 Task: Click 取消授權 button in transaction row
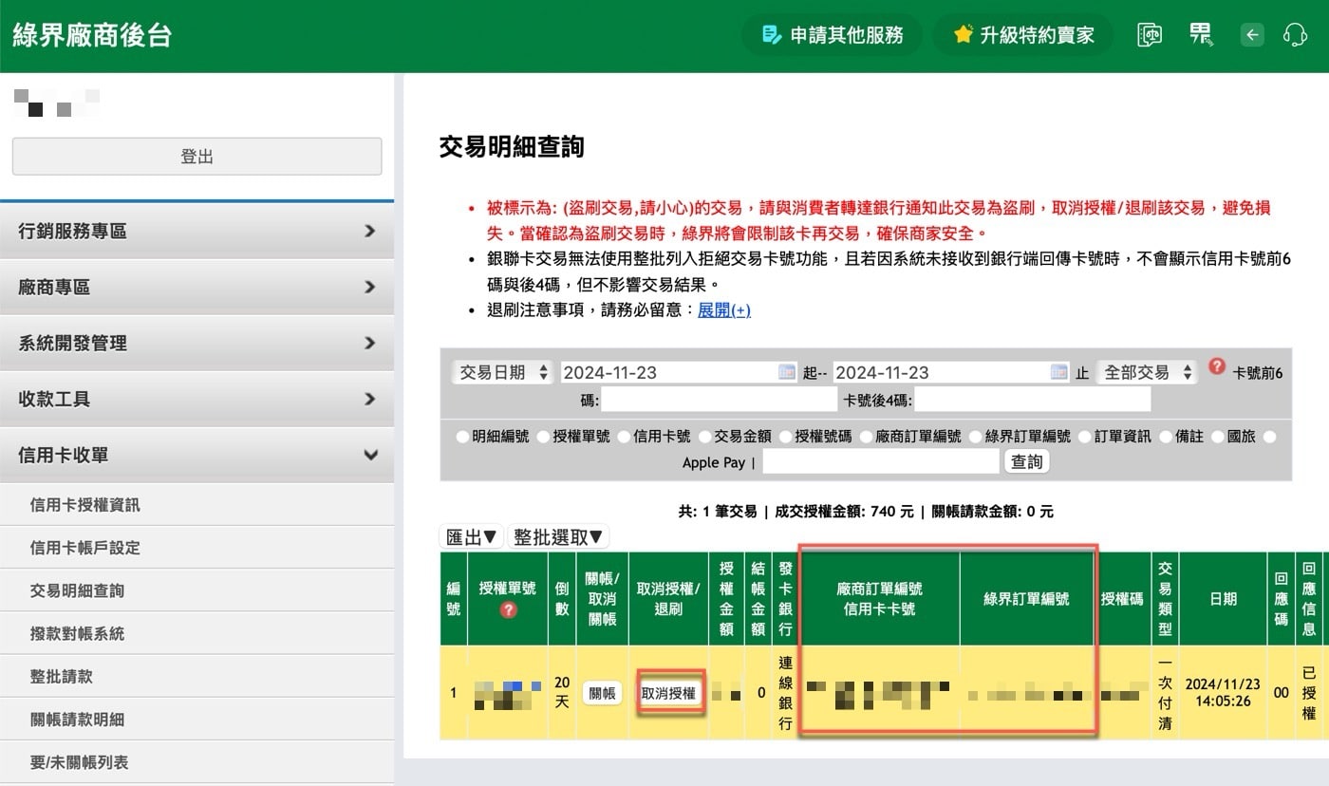click(x=668, y=693)
